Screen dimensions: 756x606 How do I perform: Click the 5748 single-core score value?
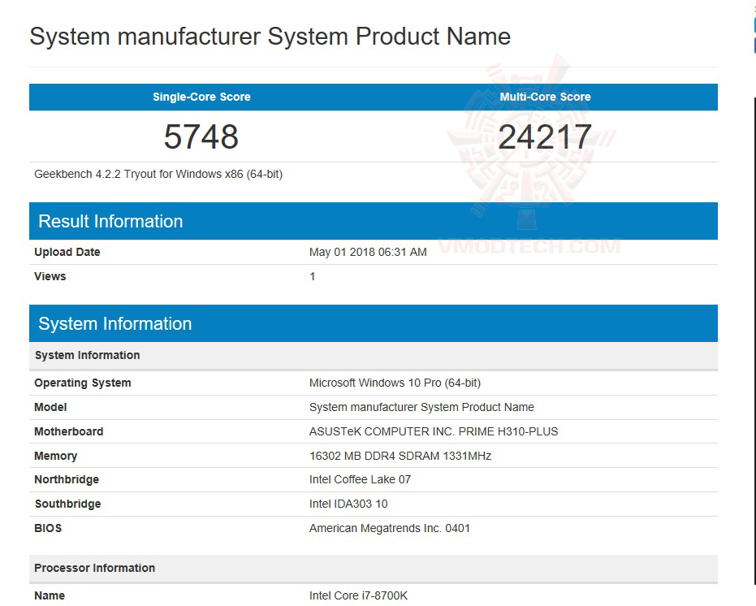tap(201, 136)
